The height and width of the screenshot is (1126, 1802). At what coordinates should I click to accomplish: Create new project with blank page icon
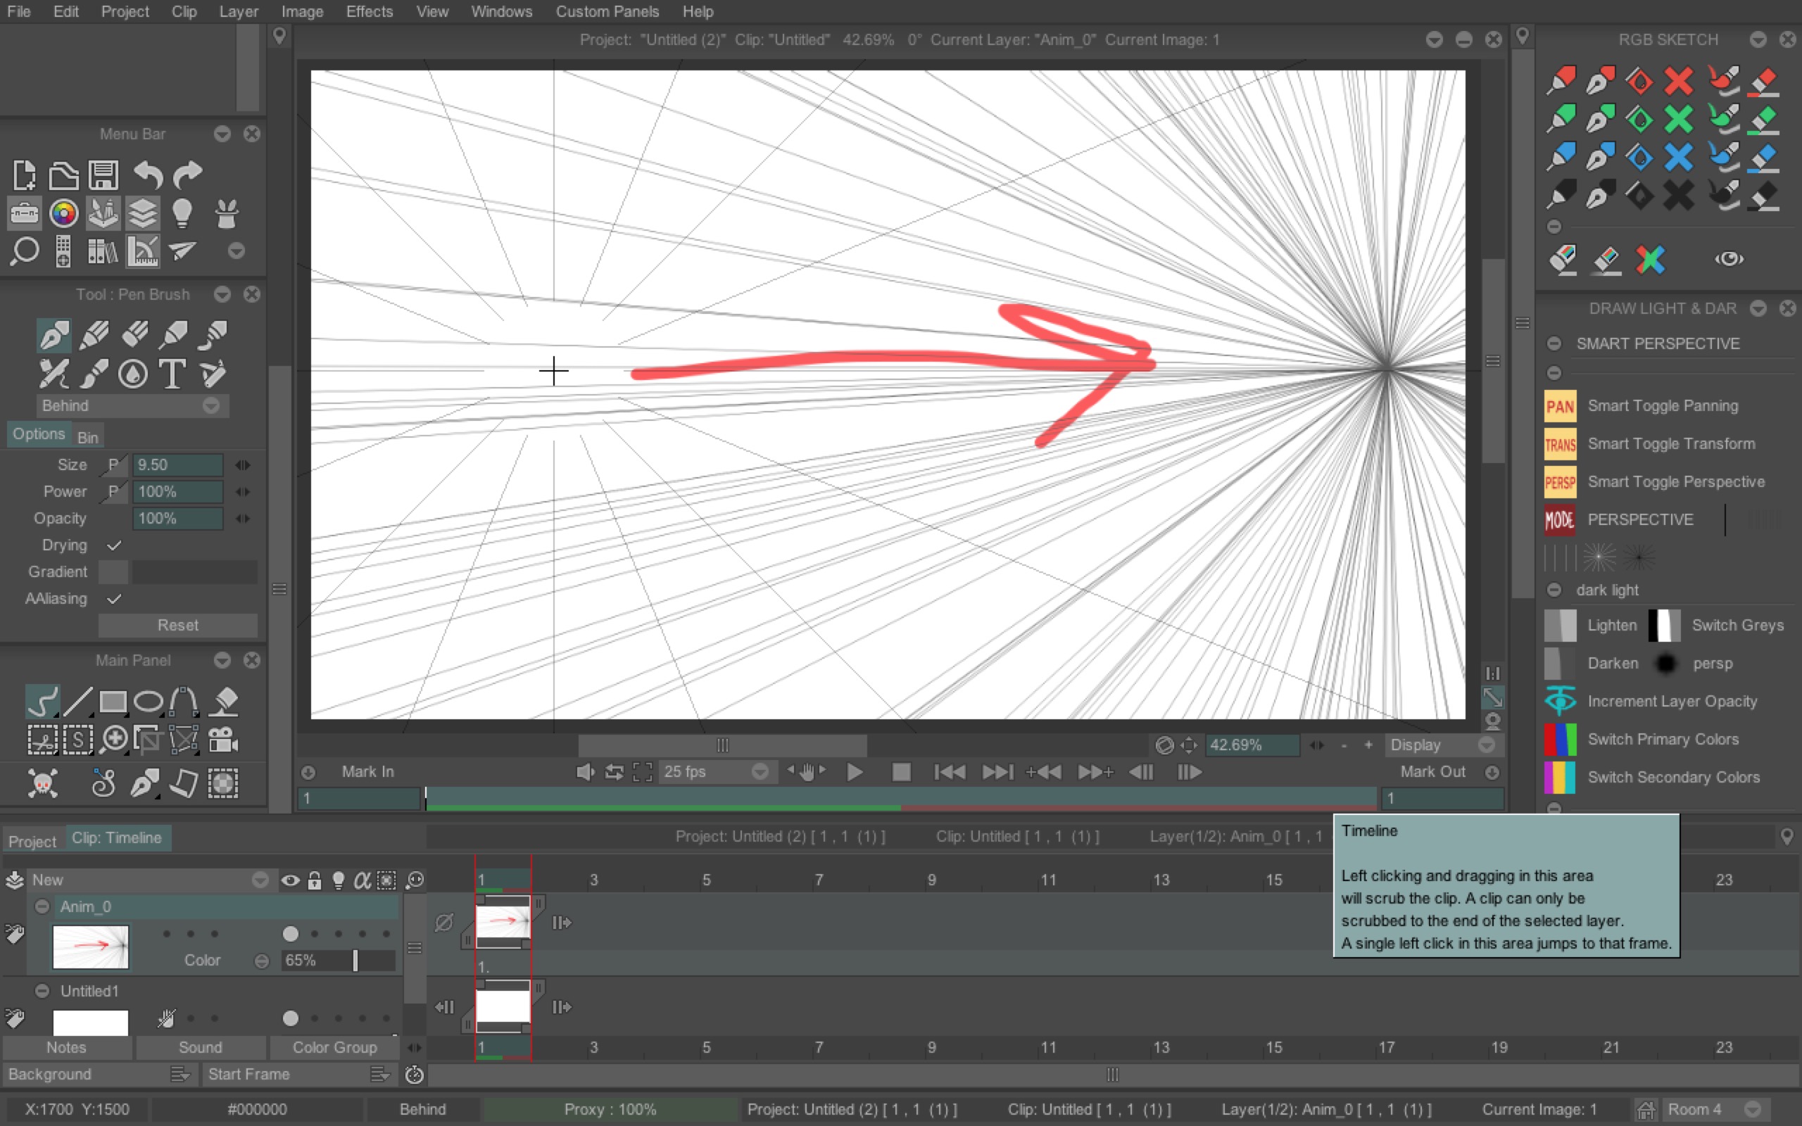click(24, 176)
